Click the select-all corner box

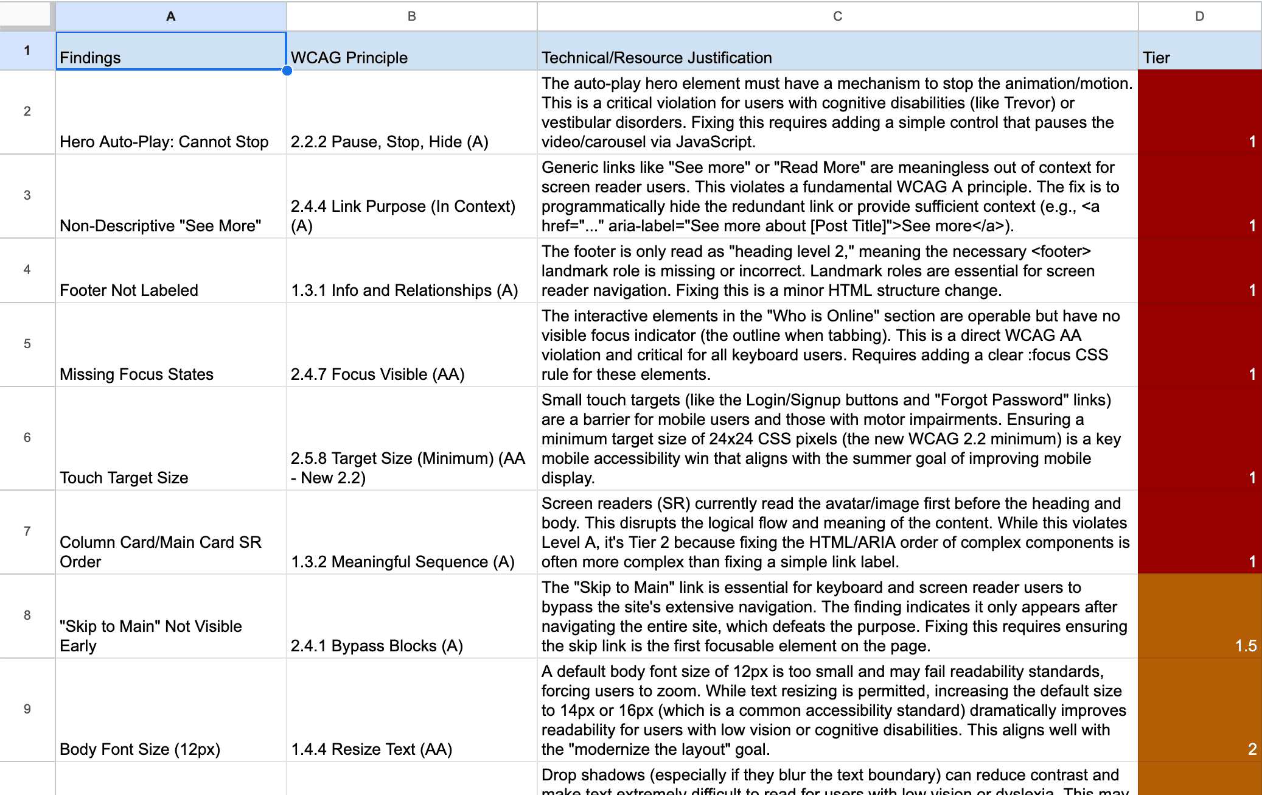pos(27,15)
